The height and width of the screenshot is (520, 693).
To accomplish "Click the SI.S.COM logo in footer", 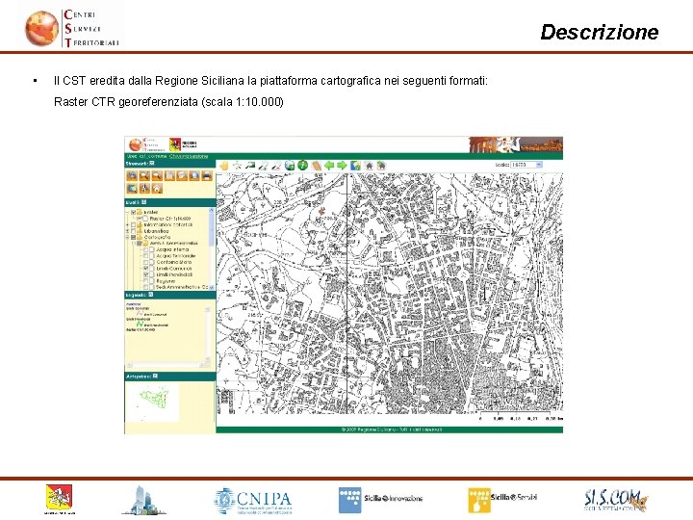I will [616, 500].
